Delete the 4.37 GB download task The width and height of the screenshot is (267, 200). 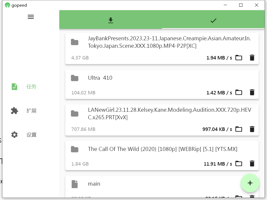pos(252,58)
